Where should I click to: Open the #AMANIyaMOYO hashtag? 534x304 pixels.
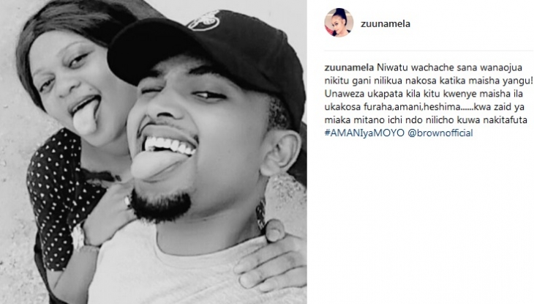(364, 133)
